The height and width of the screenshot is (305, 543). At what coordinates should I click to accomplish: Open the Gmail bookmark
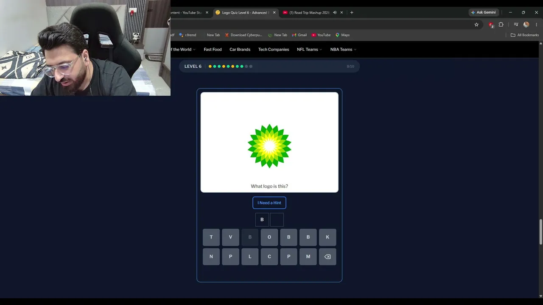[x=299, y=35]
